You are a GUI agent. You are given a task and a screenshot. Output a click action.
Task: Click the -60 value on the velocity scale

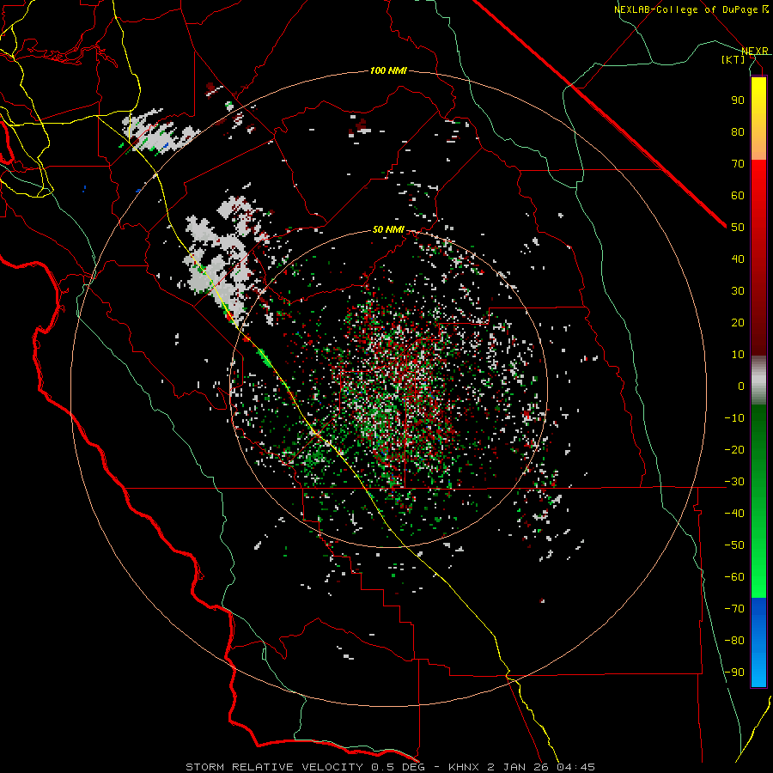coord(734,577)
